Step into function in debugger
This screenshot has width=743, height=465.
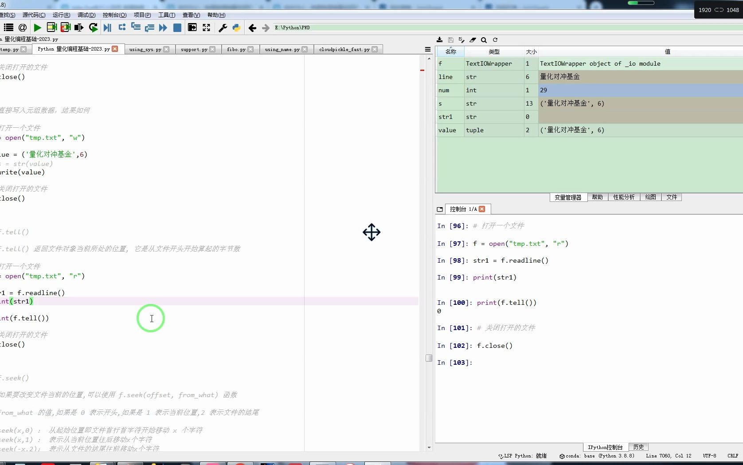click(136, 28)
